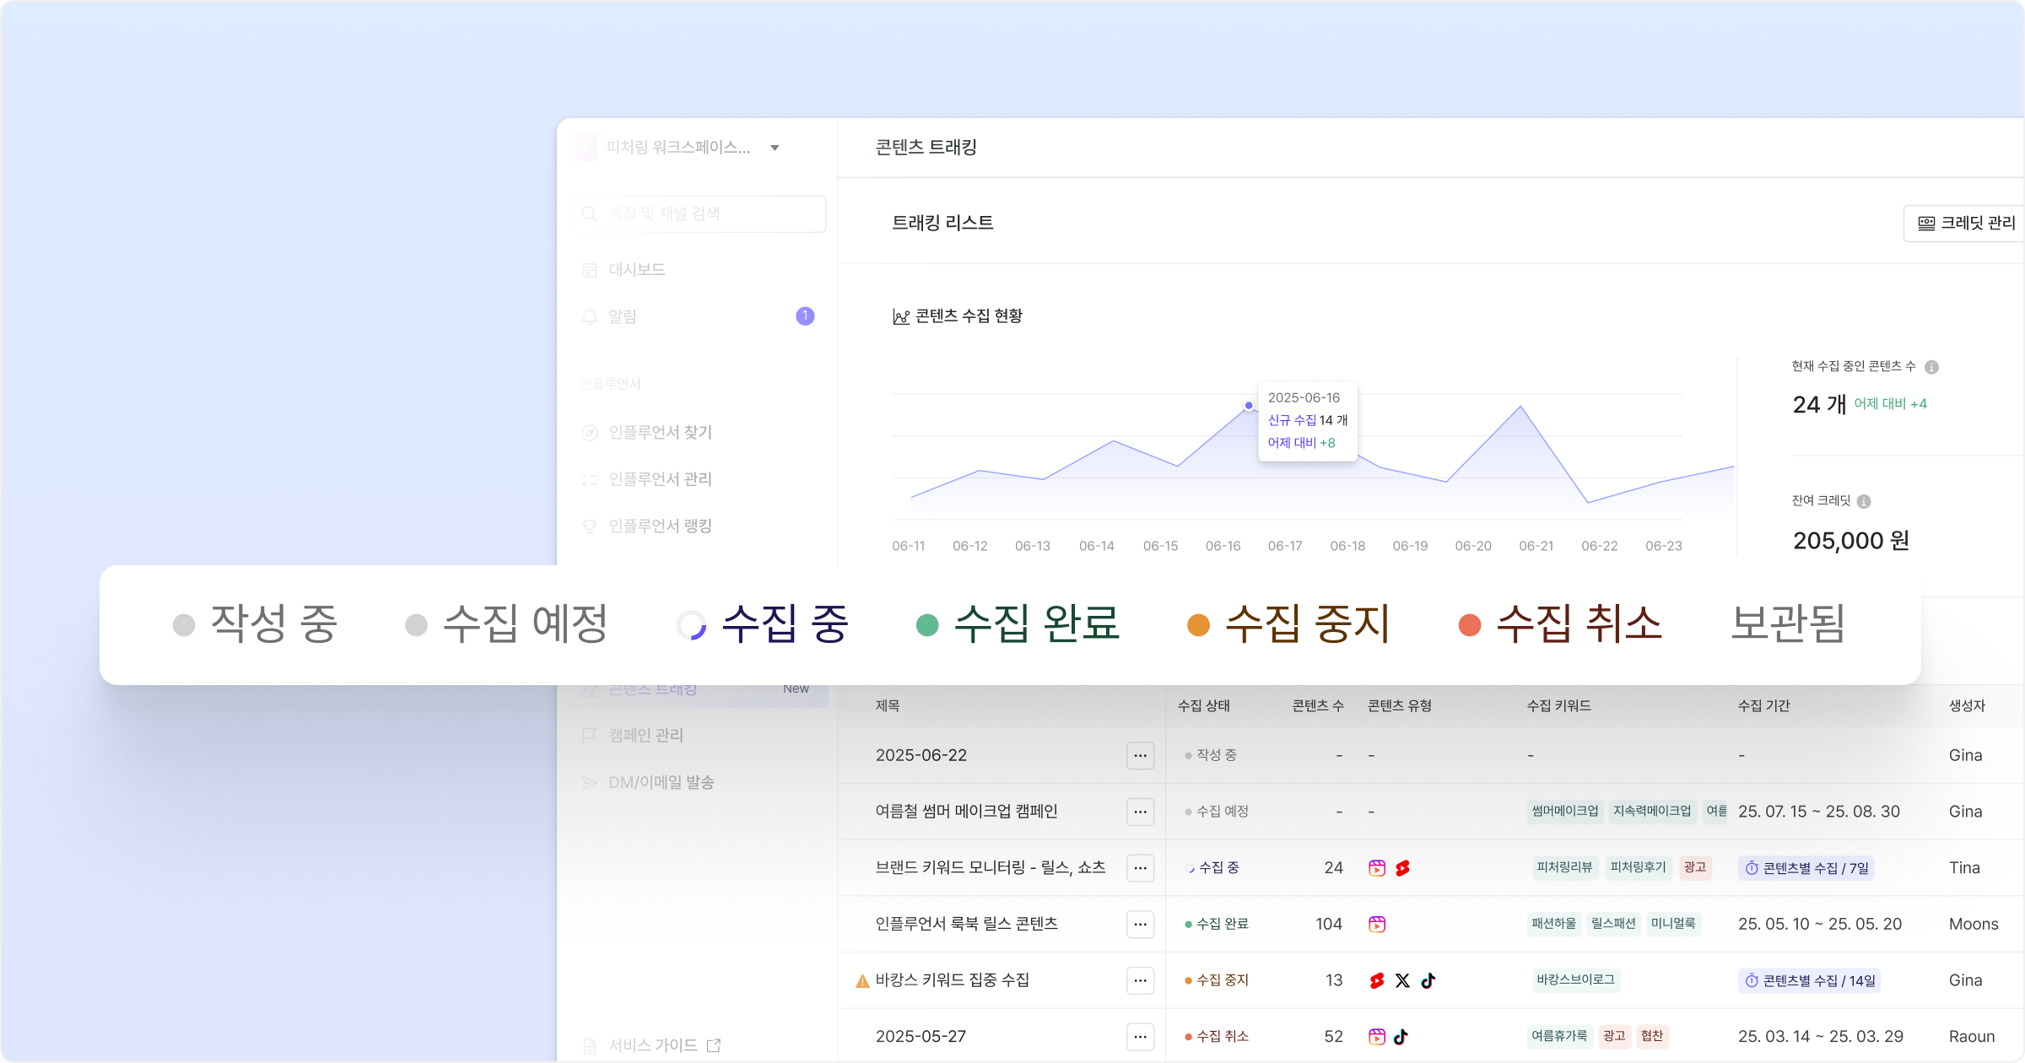Expand the 피처링 워크스페이스 workspace dropdown
The height and width of the screenshot is (1063, 2025).
(775, 148)
